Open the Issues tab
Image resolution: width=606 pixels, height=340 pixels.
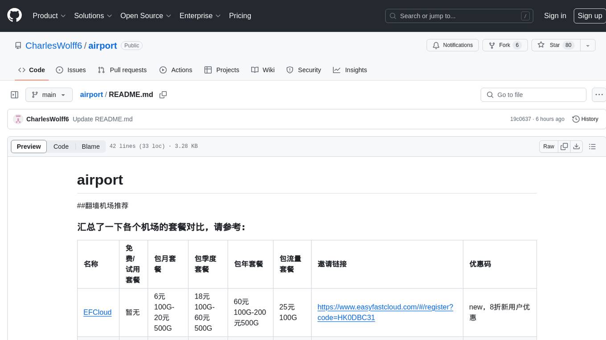click(x=71, y=70)
